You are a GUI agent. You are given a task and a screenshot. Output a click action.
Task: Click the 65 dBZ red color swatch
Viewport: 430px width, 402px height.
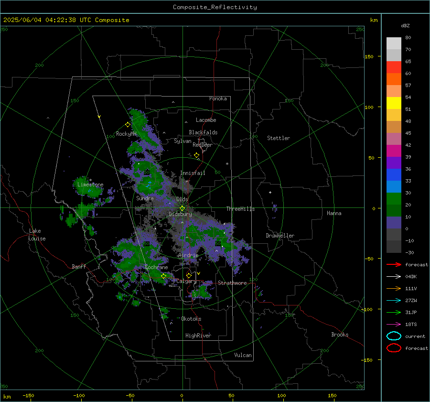[x=394, y=67]
